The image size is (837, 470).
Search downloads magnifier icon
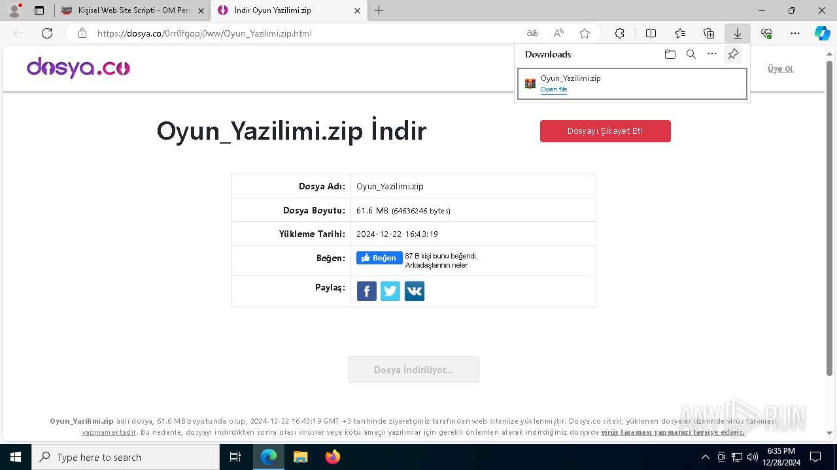click(x=691, y=54)
